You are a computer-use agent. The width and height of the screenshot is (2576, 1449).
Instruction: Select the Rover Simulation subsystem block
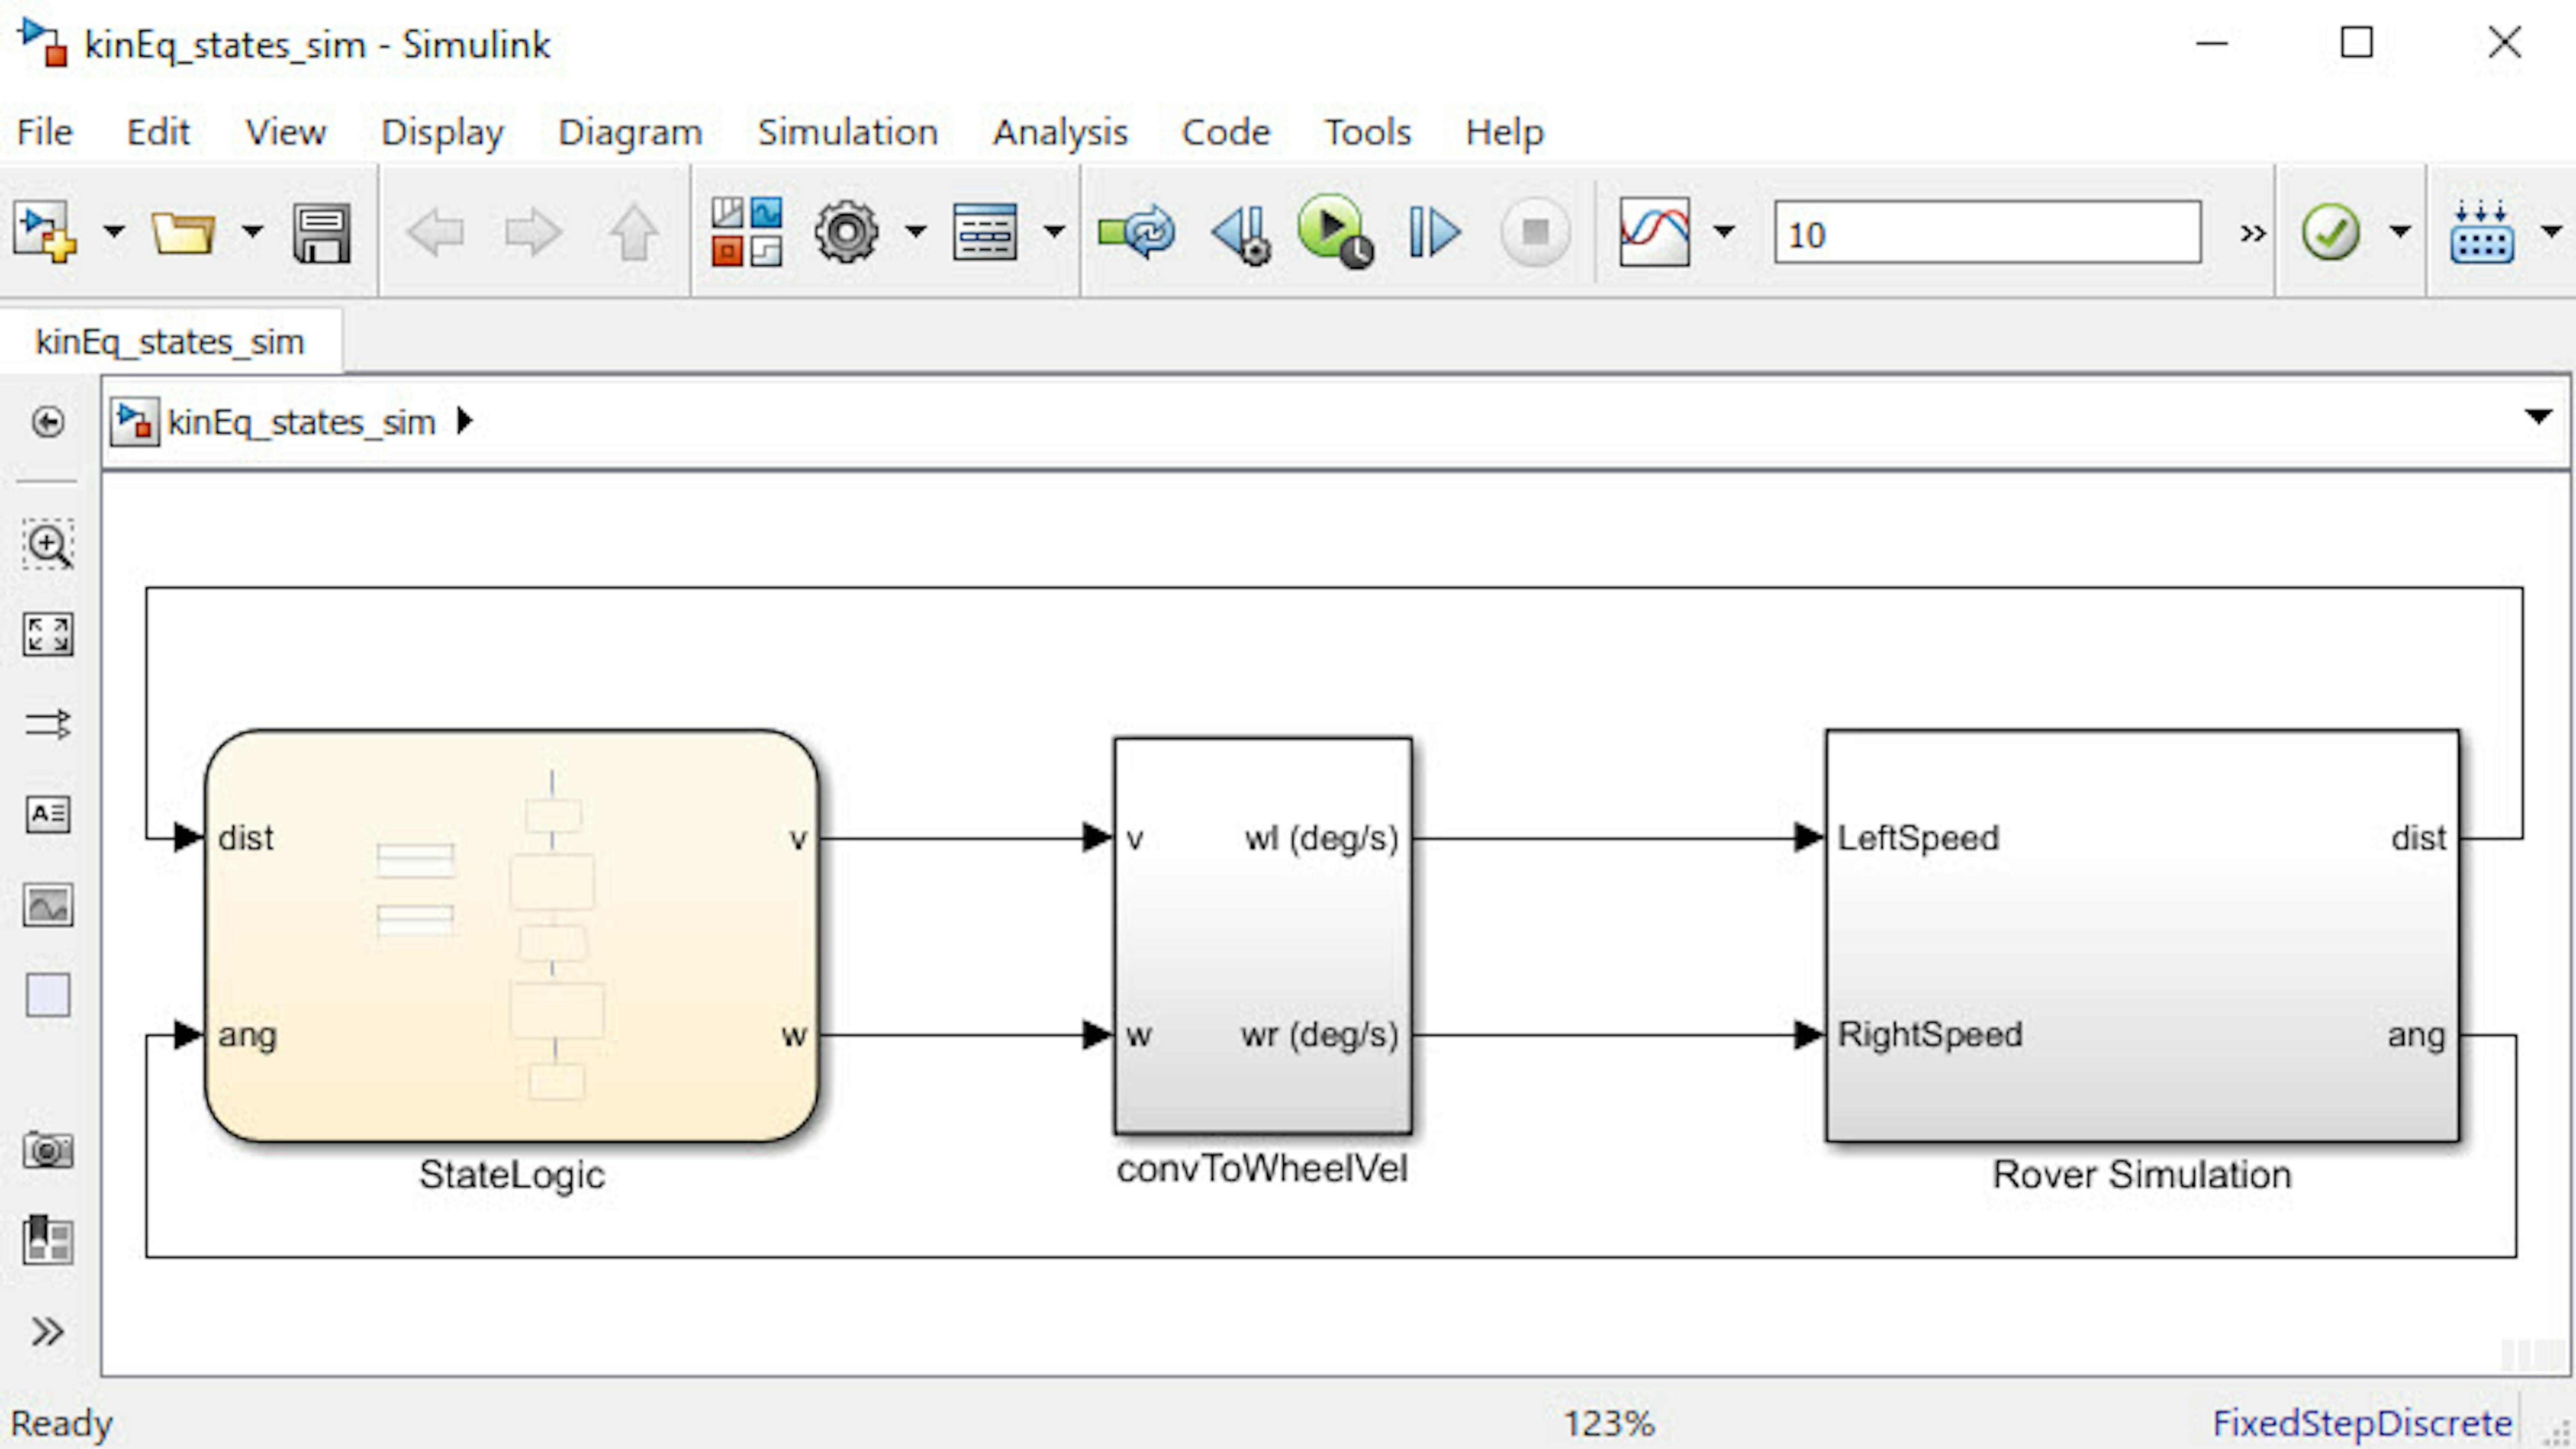[x=2142, y=936]
